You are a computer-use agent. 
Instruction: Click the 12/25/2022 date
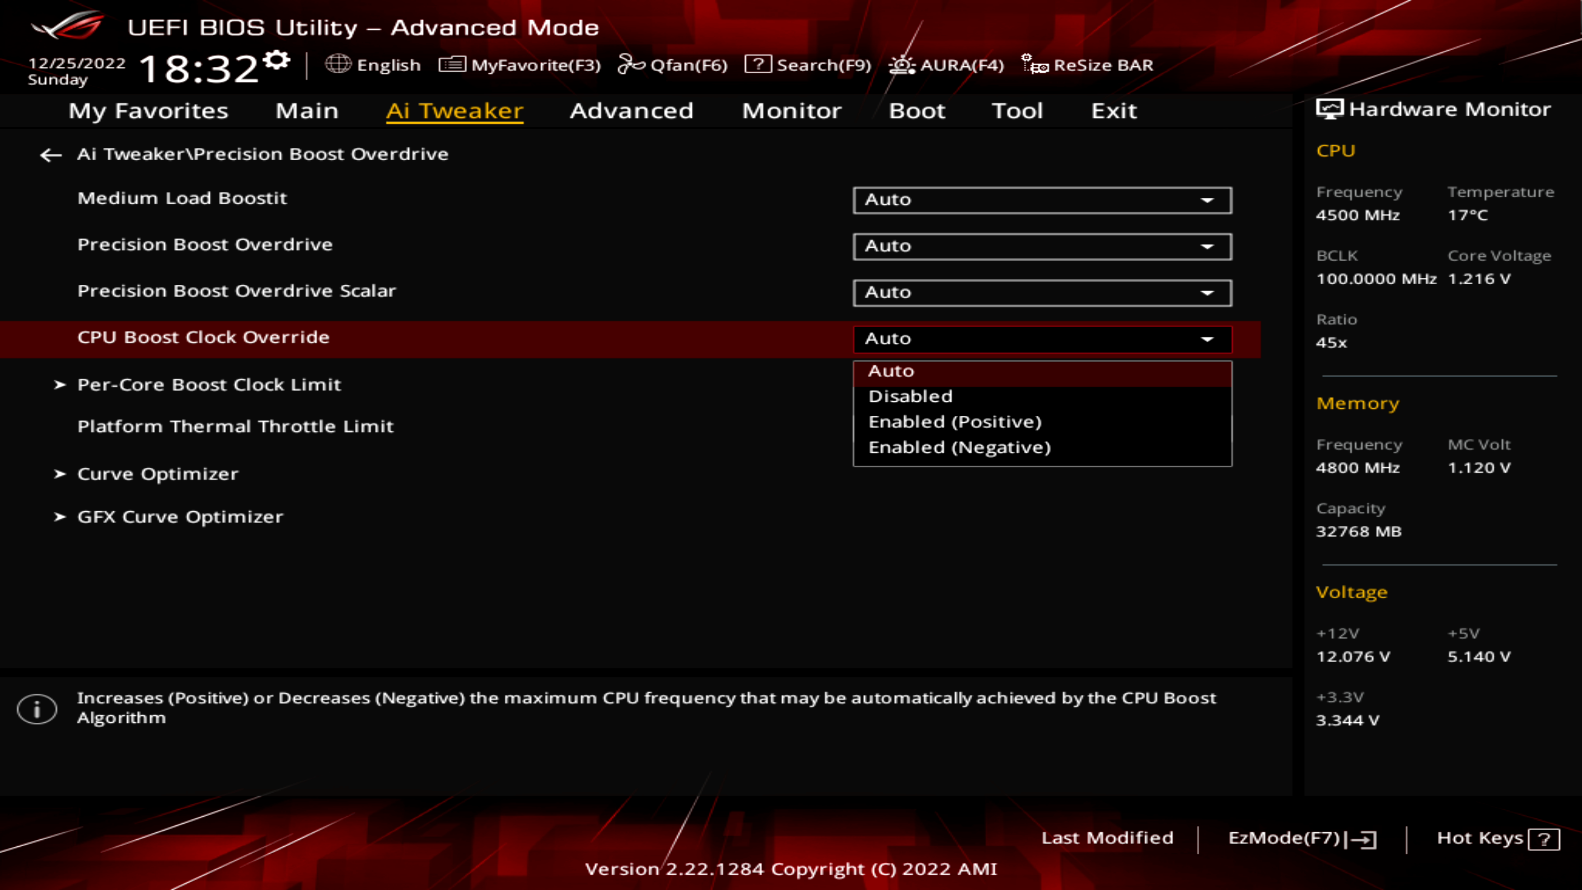coord(77,63)
